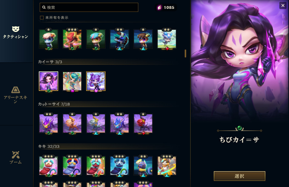This screenshot has width=289, height=187.
Task: Choose the blue-flame カット=サイ two-star variant
Action: (x=119, y=123)
